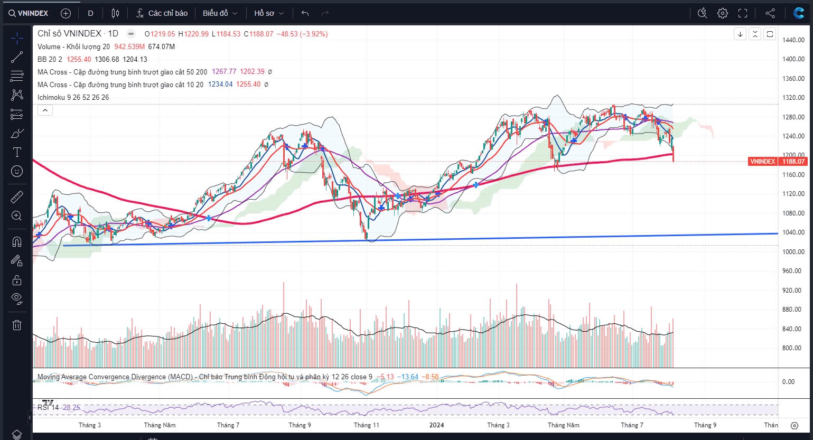The width and height of the screenshot is (813, 440).
Task: Collapse the bottom pane double-arrow near RSI
Action: pos(30,417)
